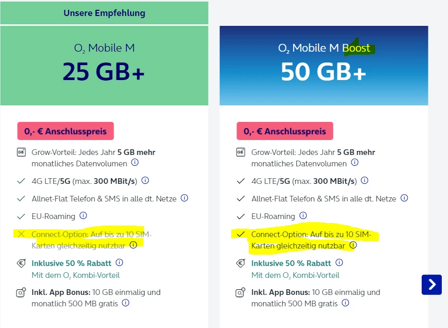
Task: Click Mit dem O2 Kombi-Vorteil link in Mobile M
Action: tap(76, 275)
